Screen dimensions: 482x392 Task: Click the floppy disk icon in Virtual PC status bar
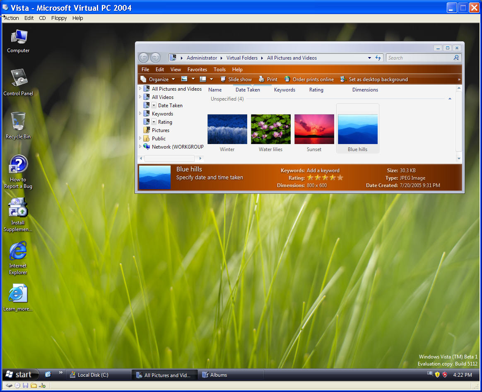tap(26, 385)
